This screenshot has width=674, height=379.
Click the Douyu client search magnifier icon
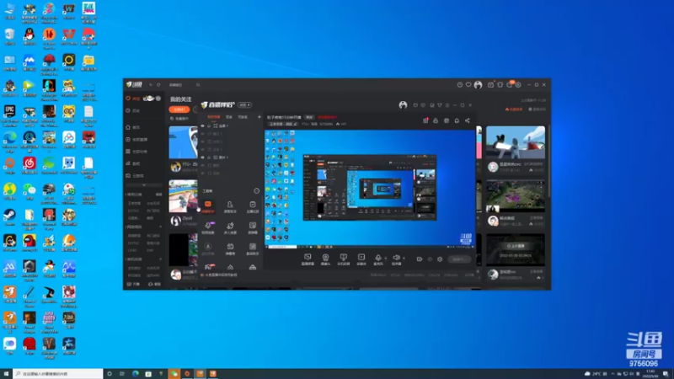tap(198, 85)
